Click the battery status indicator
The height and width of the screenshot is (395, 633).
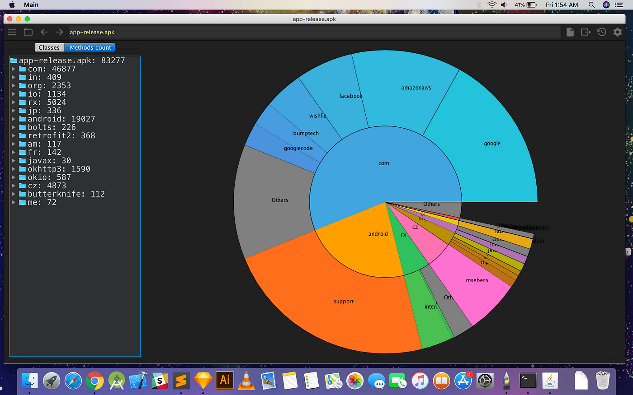pos(525,5)
